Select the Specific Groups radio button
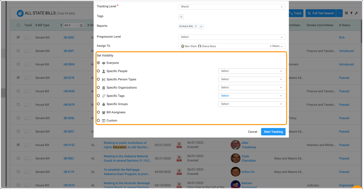Screen dimensions: 363x189 tap(98, 104)
